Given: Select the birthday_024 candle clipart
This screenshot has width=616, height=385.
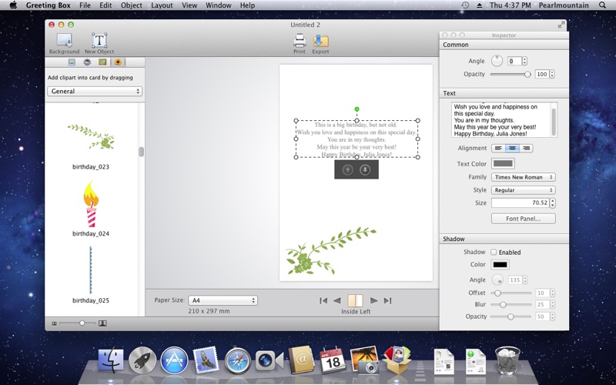Looking at the screenshot, I should [91, 204].
